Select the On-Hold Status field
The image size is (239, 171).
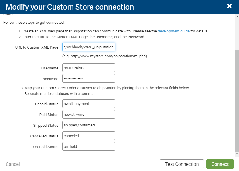tap(89, 146)
